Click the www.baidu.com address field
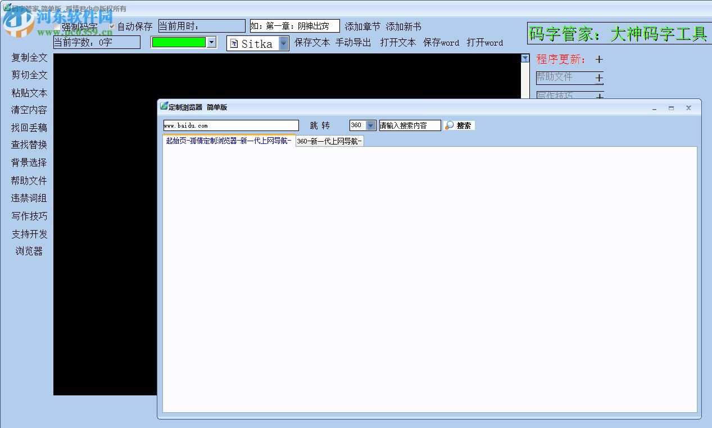 (230, 125)
